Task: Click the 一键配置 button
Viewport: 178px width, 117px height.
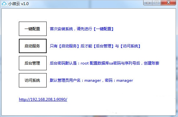Action: 33,29
